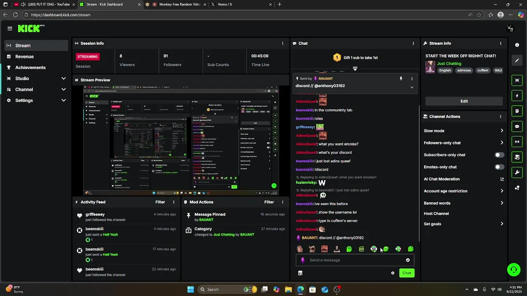
Task: Click the info icon in the right sidebar
Action: (x=517, y=45)
